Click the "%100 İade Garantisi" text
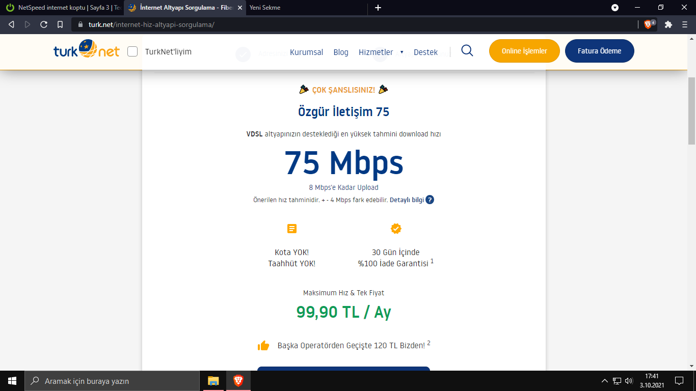Viewport: 696px width, 391px height. (393, 264)
